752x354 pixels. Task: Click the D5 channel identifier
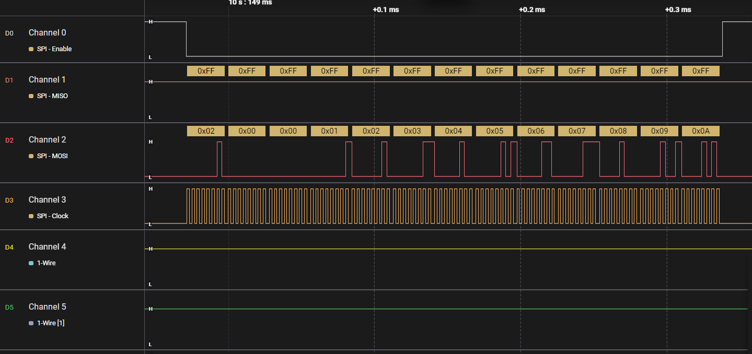[9, 307]
